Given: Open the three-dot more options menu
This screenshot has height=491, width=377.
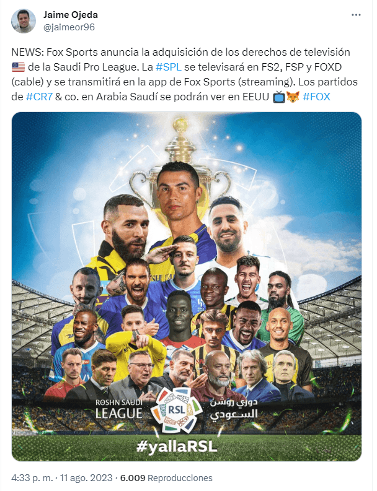Looking at the screenshot, I should pos(356,15).
